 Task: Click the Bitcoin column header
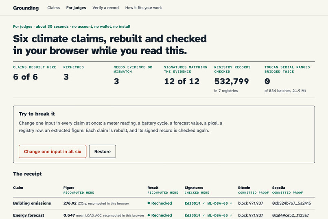pyautogui.click(x=244, y=188)
